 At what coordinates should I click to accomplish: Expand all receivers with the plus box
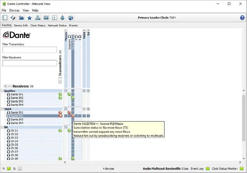pos(6,86)
